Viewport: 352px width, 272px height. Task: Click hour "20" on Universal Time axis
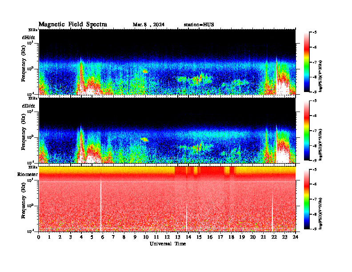(x=252, y=237)
